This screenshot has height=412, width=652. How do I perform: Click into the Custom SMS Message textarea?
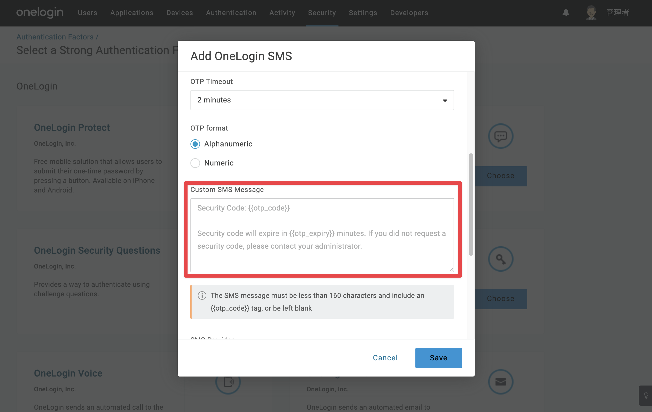[x=322, y=235]
